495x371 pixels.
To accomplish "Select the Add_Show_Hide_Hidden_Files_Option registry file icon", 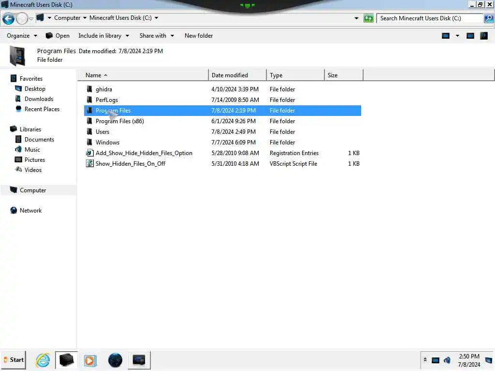I will [89, 153].
